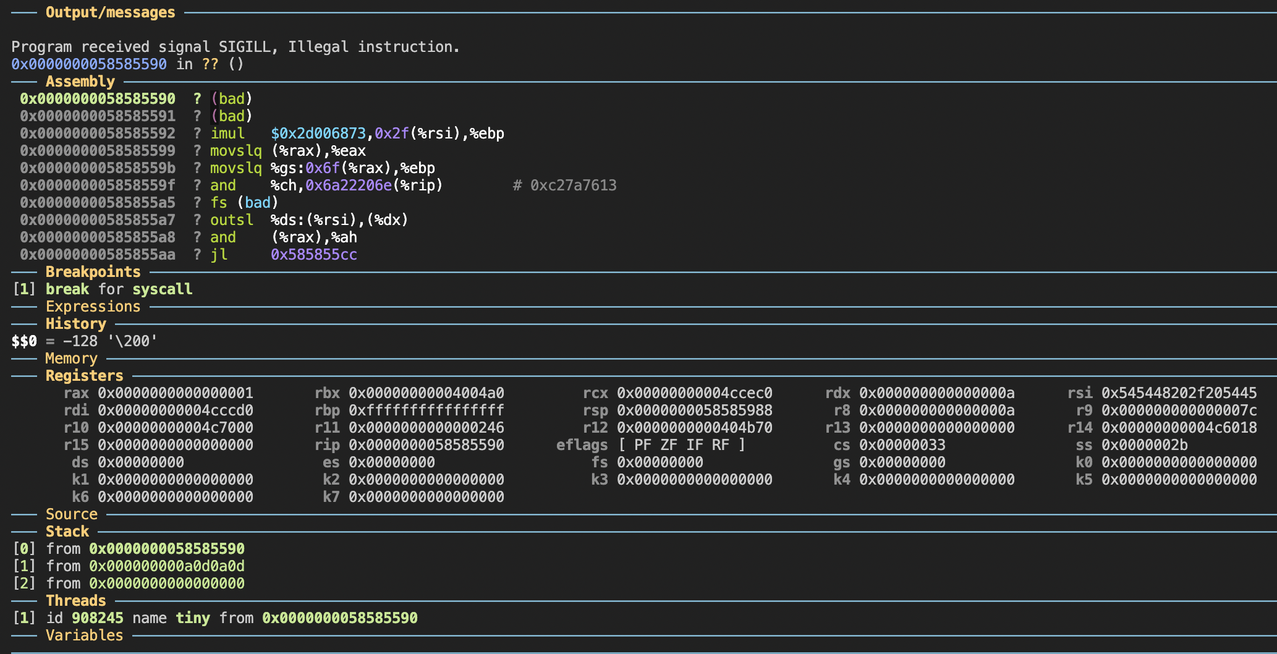Screen dimensions: 1277x654
Task: Click the Assembly section header
Action: 80,82
